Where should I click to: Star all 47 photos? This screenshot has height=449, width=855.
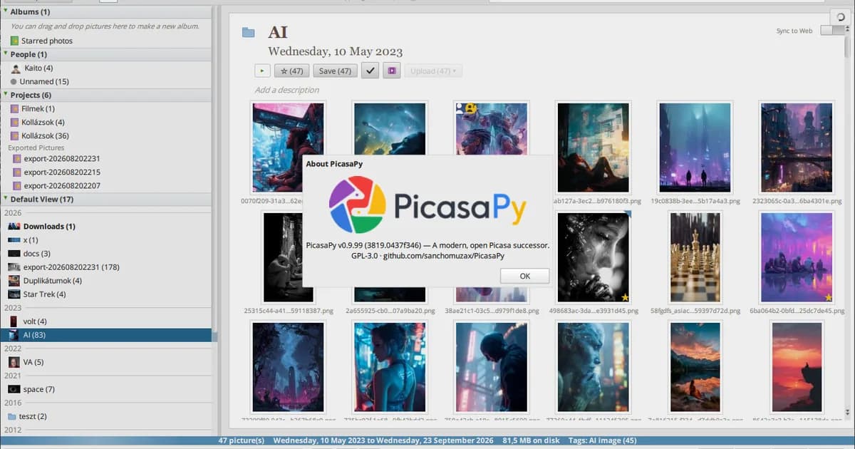291,71
